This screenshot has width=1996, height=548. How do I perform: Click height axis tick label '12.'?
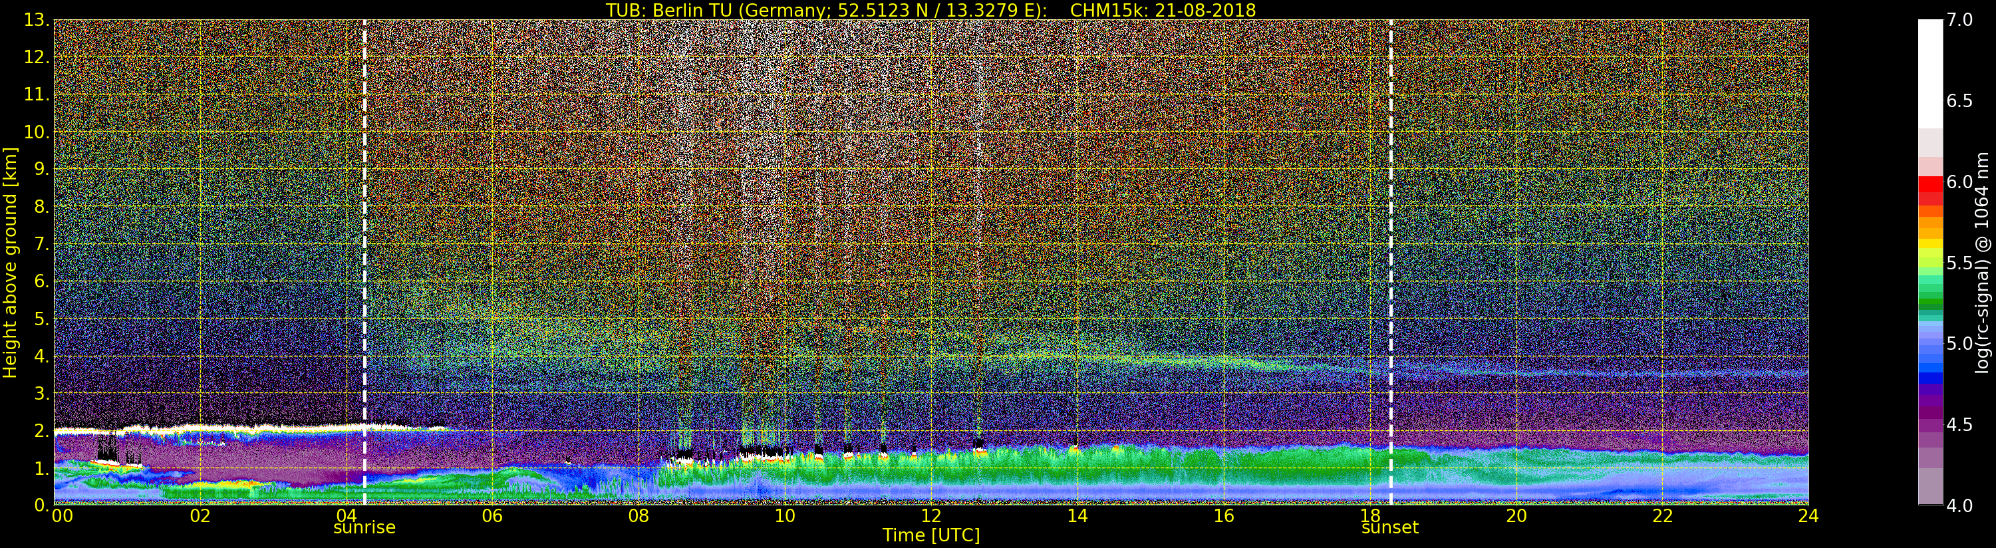[37, 57]
